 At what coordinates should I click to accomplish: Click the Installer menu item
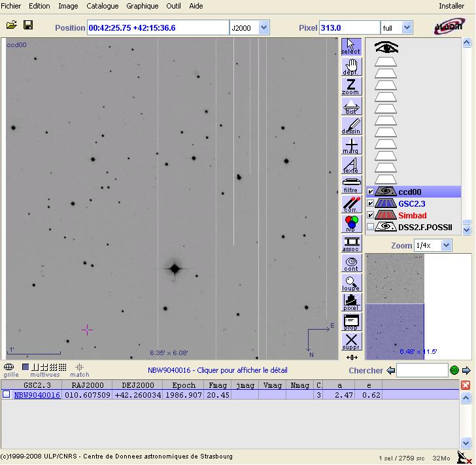pyautogui.click(x=451, y=6)
